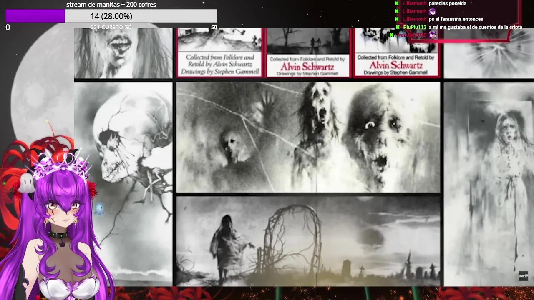The image size is (534, 300).
Task: Open PiuPiu112's username in chat
Action: pos(415,27)
